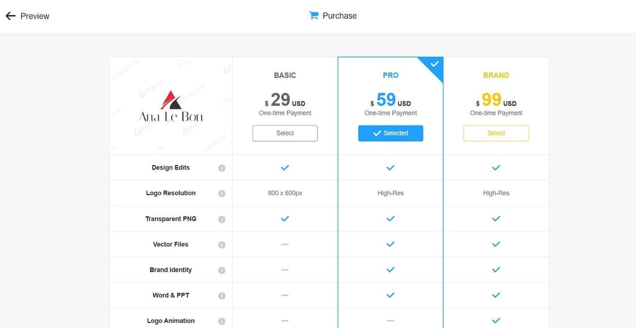Click the back arrow next to Preview
The width and height of the screenshot is (636, 328).
[11, 16]
